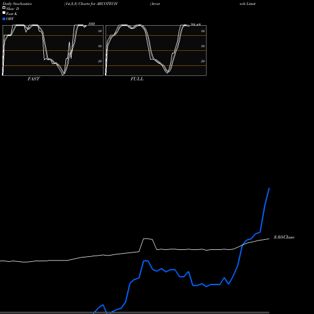The width and height of the screenshot is (314, 314).
Task: Click the '50' axis label in FULL chart
Action: coord(203,46)
